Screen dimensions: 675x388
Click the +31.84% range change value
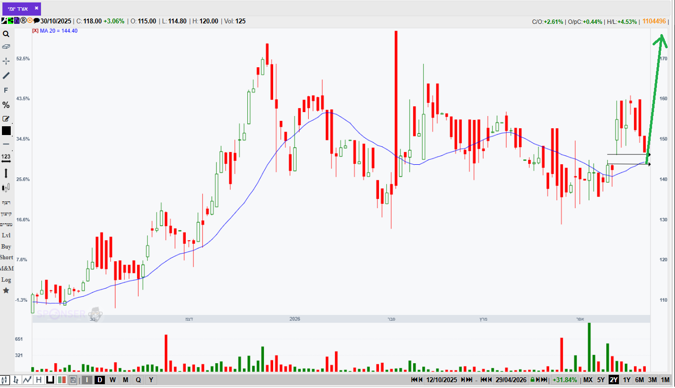(565, 380)
